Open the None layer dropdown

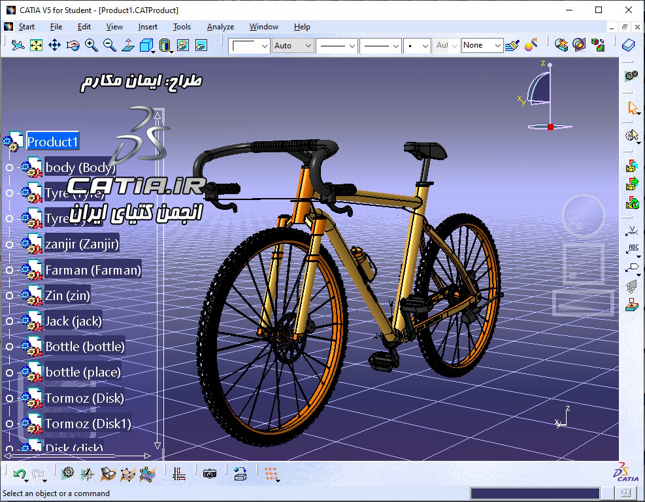click(482, 45)
